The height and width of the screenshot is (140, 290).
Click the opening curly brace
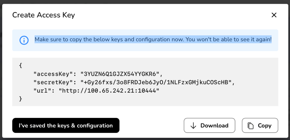click(21, 66)
